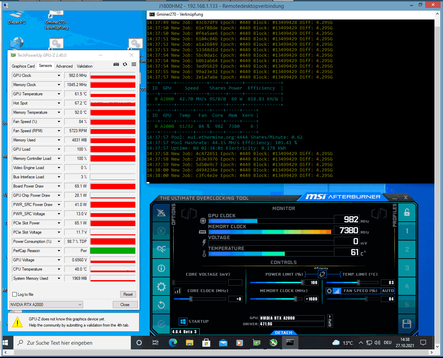Click the Afterburner profile lock icon
The width and height of the screenshot is (443, 358).
407,212
